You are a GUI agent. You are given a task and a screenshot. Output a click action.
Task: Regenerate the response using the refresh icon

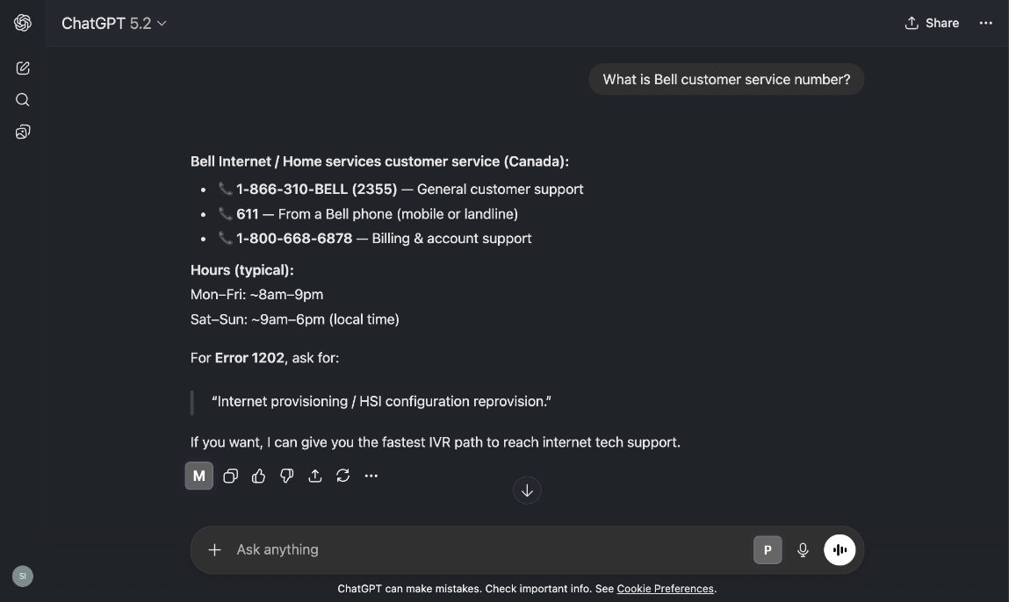pos(342,476)
